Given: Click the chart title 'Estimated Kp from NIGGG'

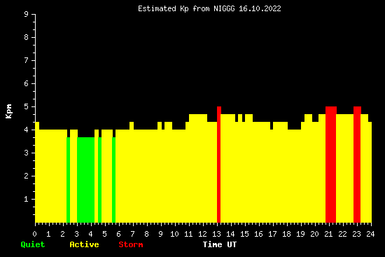Looking at the screenshot, I should pos(186,8).
